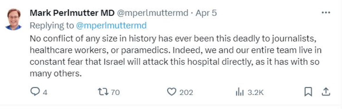Like the tweet with the heart icon
The height and width of the screenshot is (109, 343).
(171, 92)
